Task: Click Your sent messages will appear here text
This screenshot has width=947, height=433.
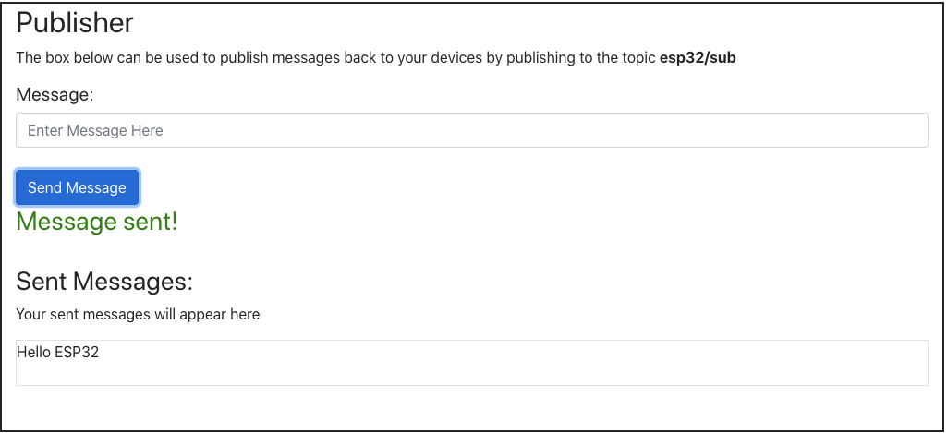Action: pyautogui.click(x=138, y=315)
